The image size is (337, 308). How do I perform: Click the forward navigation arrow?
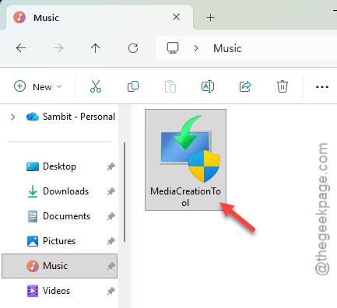58,48
